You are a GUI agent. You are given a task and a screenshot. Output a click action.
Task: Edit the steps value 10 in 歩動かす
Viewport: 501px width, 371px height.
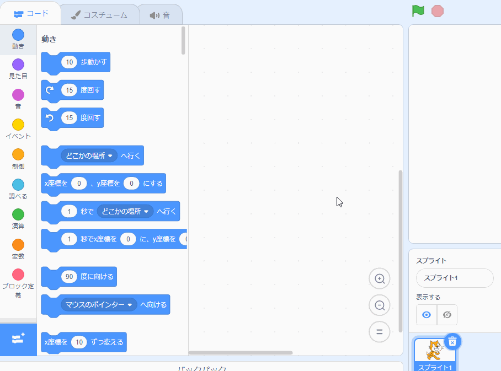(x=70, y=62)
